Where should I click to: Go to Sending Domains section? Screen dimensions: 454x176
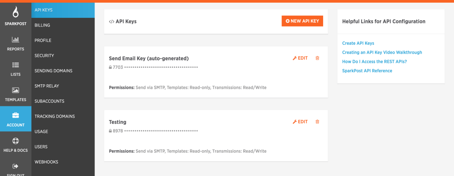point(53,71)
